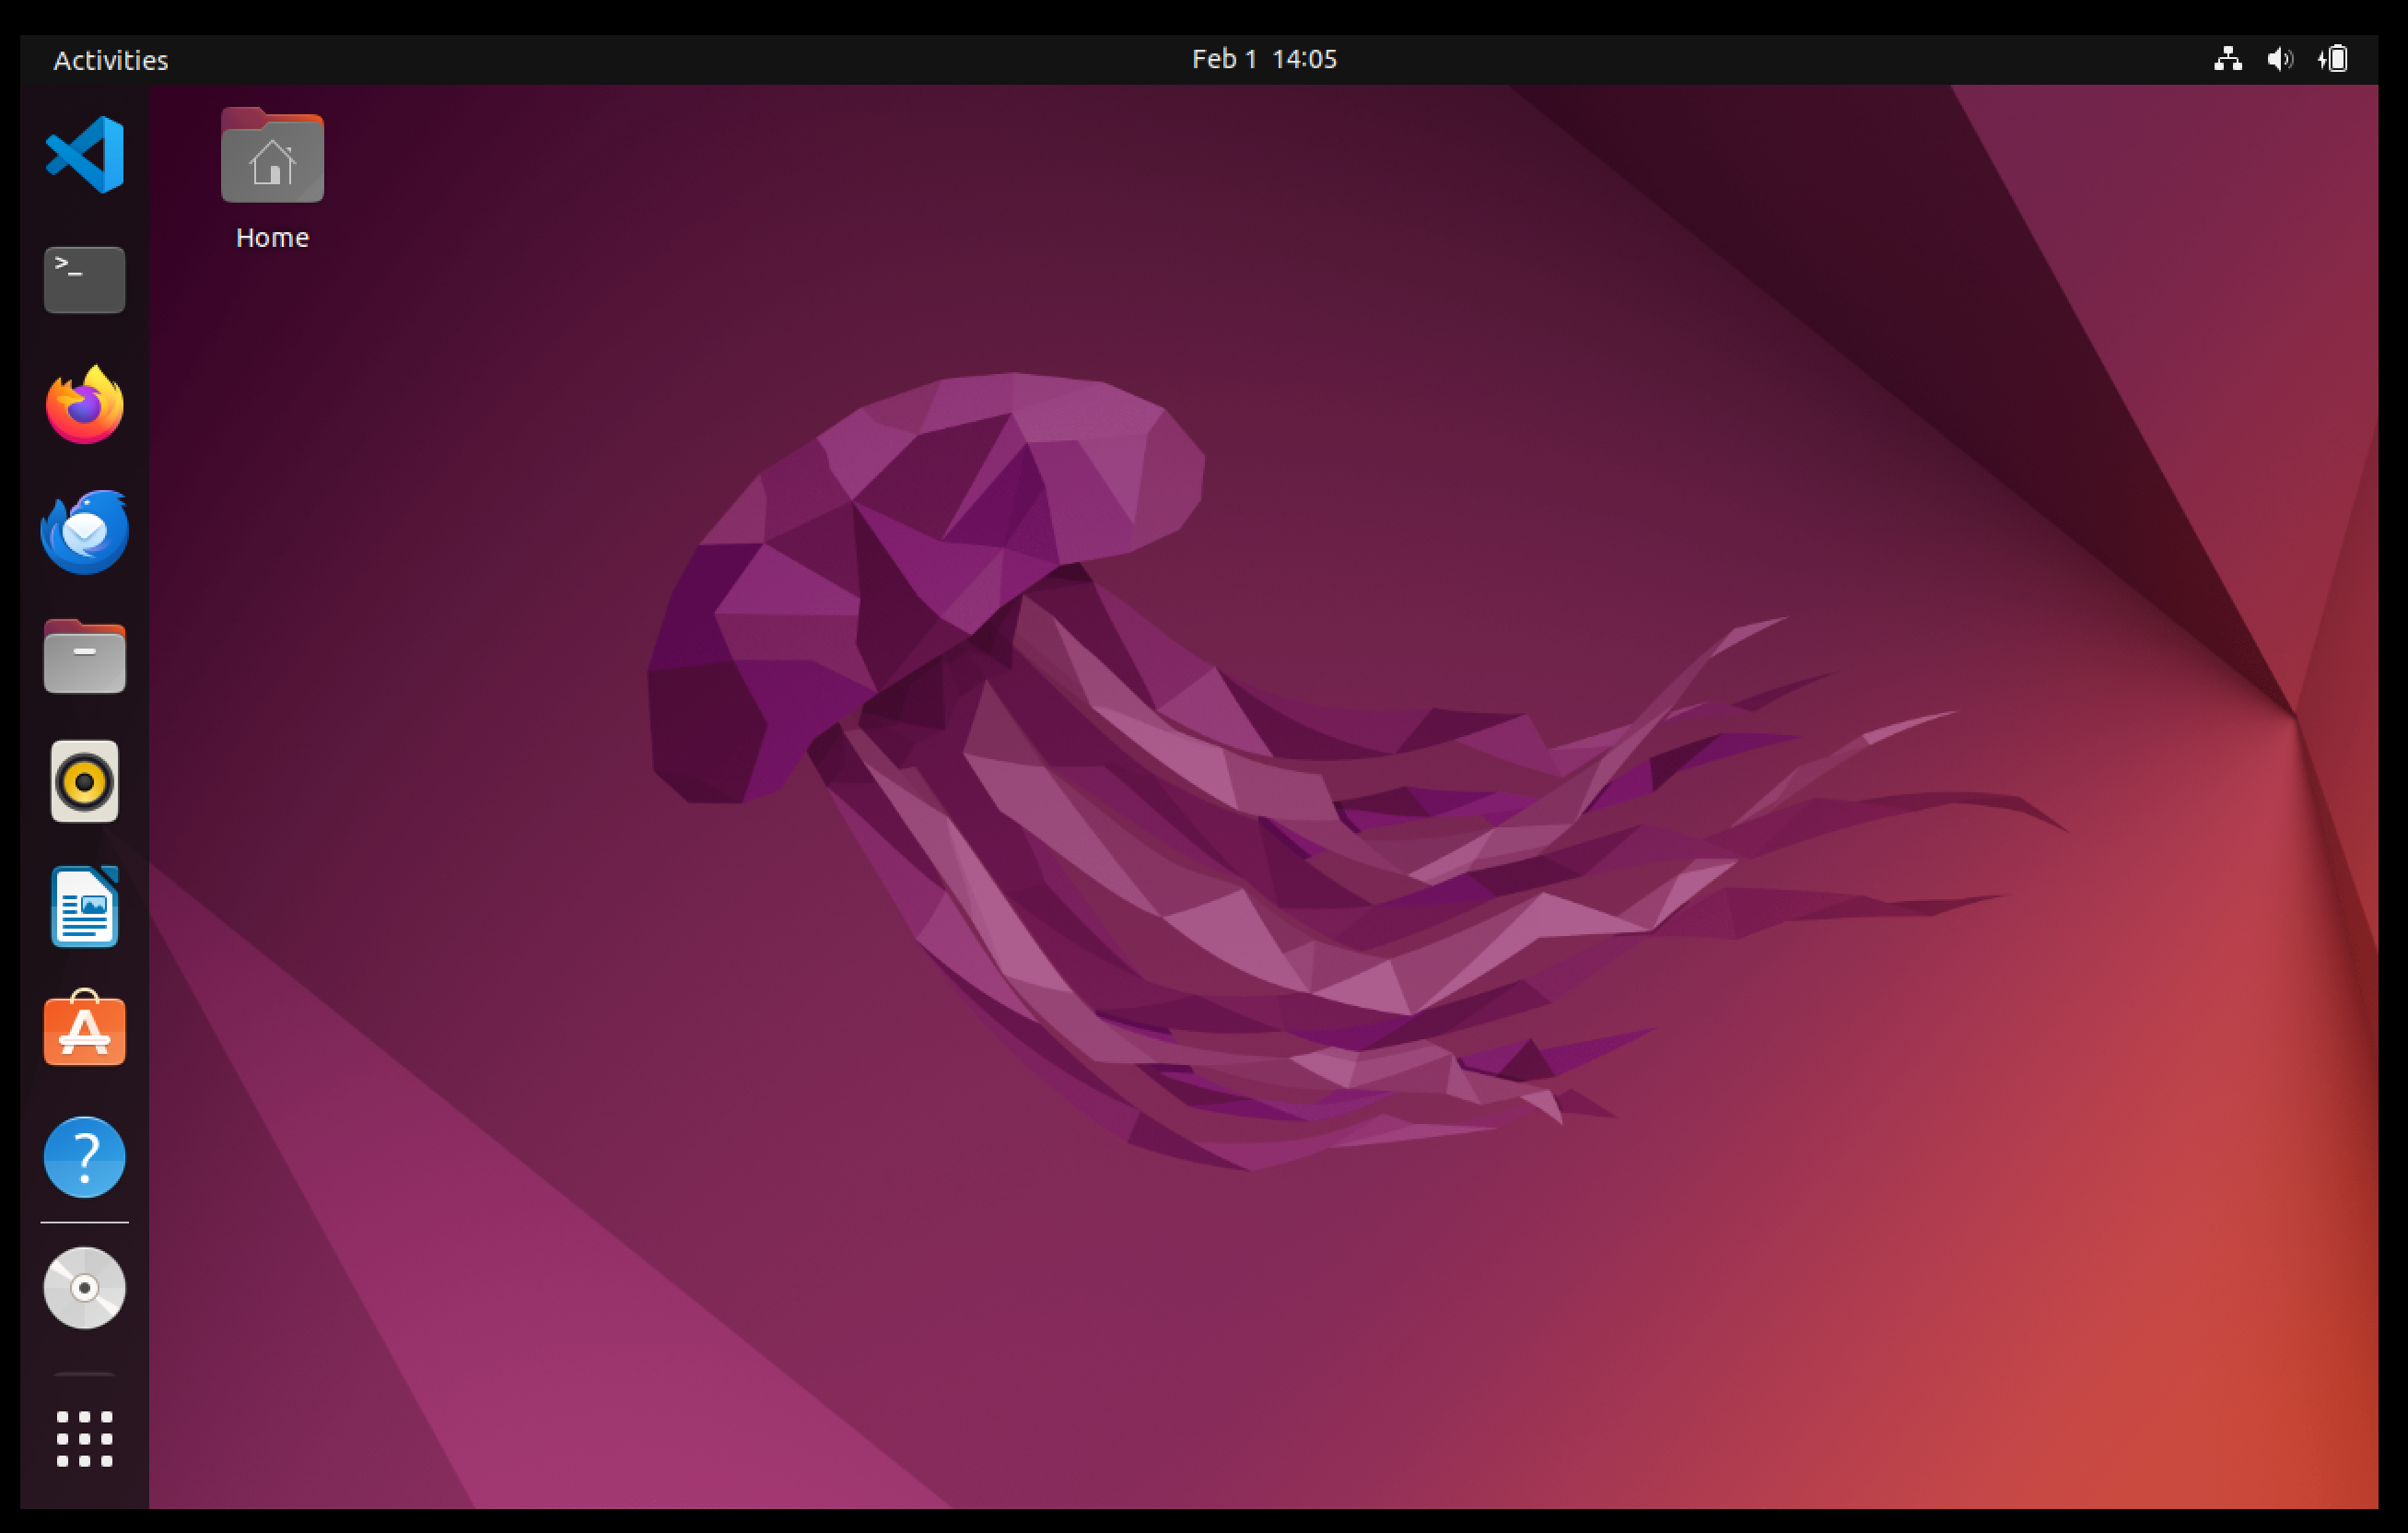This screenshot has width=2408, height=1533.
Task: Show Applications grid button
Action: click(85, 1439)
